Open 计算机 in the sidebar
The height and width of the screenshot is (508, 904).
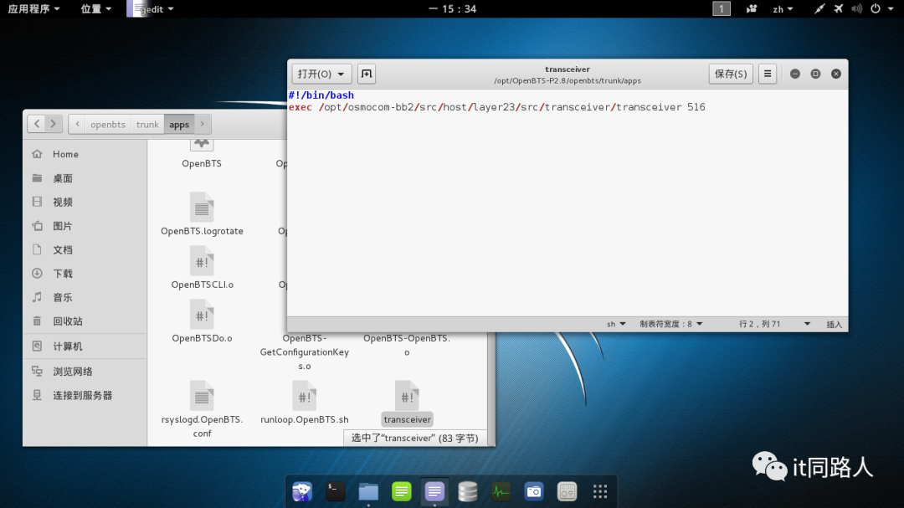(85, 346)
